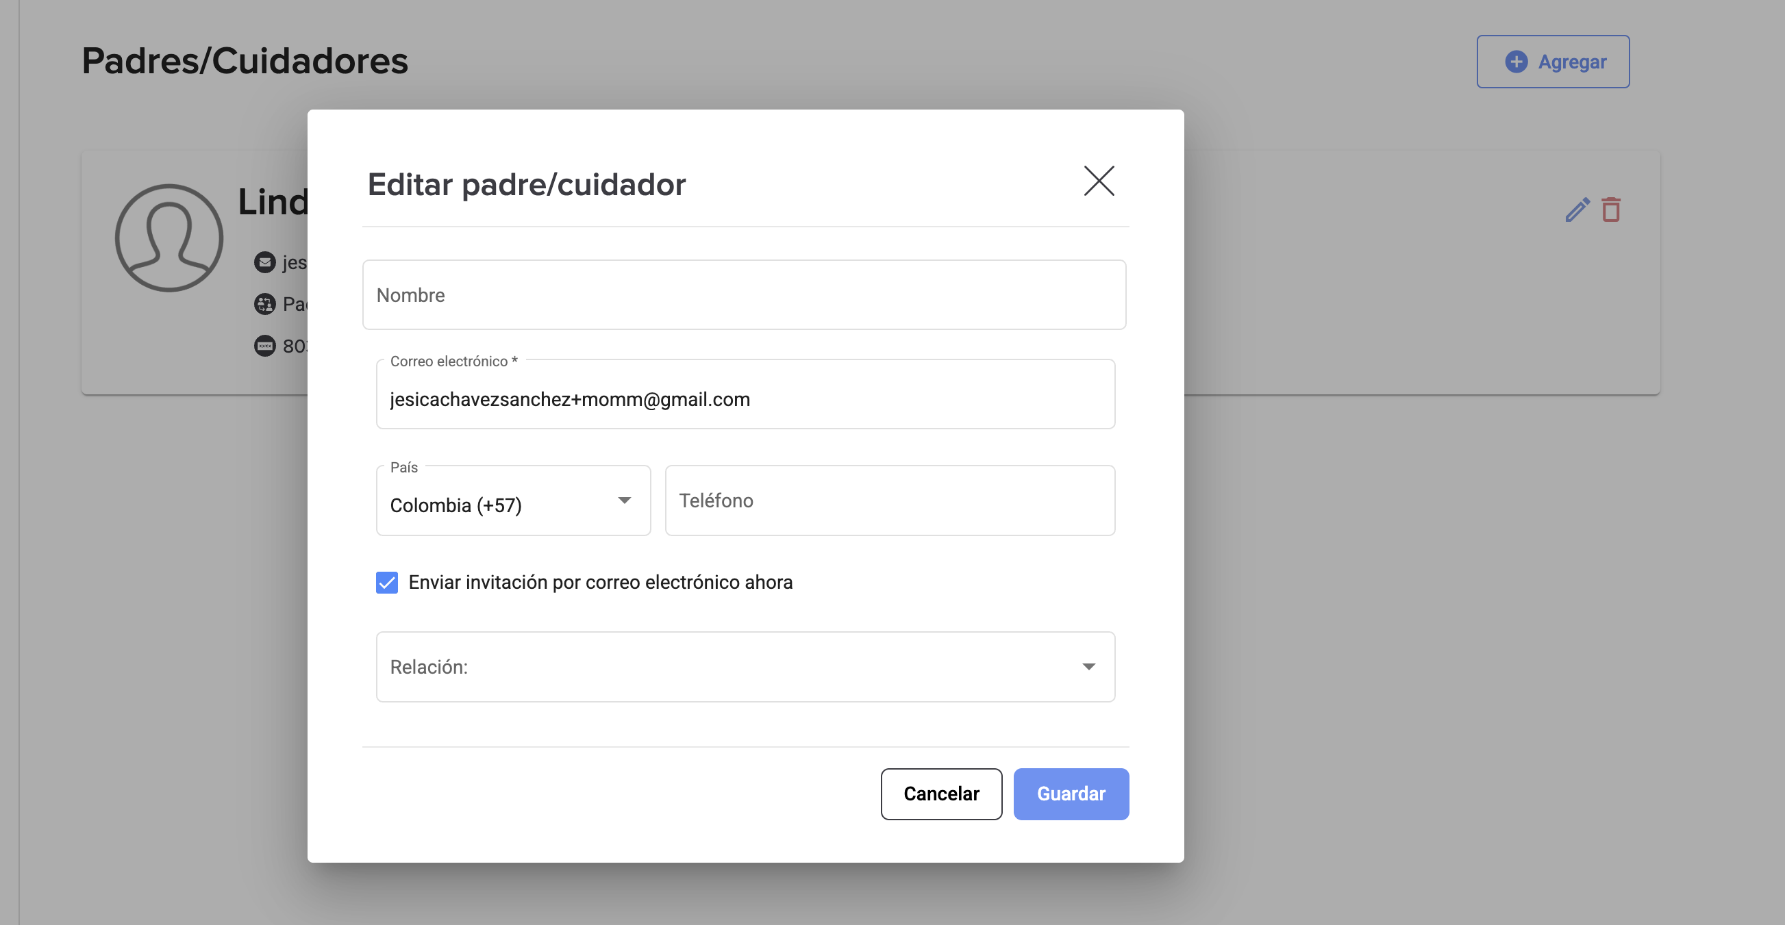The image size is (1785, 925).
Task: Click the relationship icon in parent card
Action: point(264,304)
